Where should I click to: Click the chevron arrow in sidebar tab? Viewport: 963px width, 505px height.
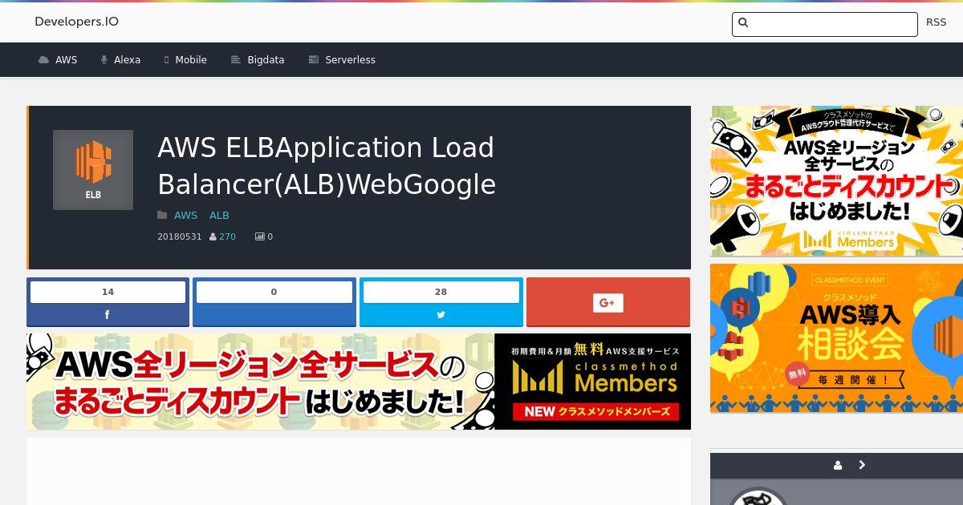[862, 465]
